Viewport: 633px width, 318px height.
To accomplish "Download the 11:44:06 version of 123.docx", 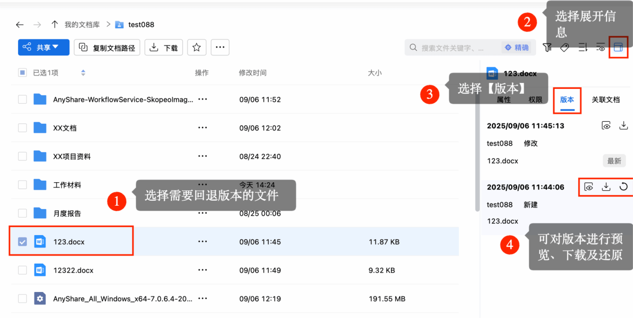I will pyautogui.click(x=606, y=187).
